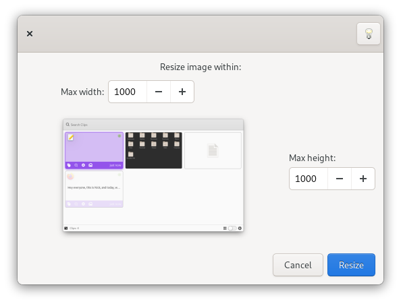Click the Cancel button
The image size is (401, 304).
298,265
